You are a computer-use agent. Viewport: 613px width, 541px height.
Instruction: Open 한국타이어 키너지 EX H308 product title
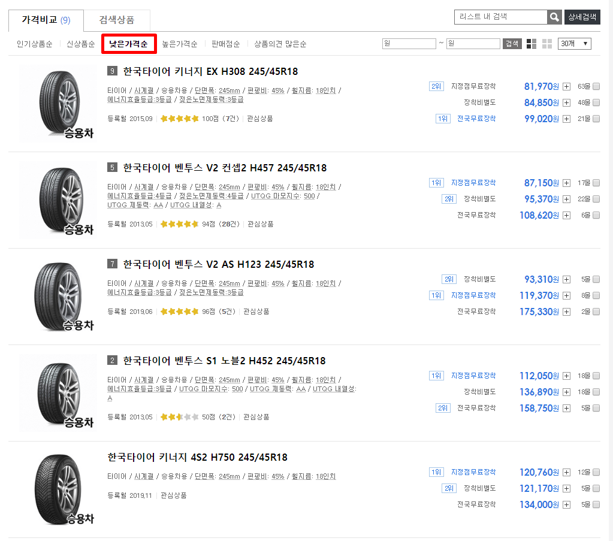coord(210,71)
